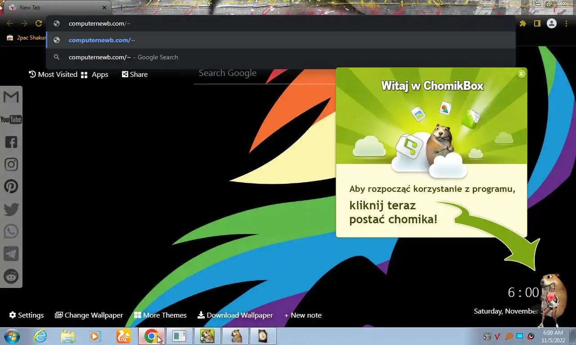Add a note with + New note
Image resolution: width=576 pixels, height=345 pixels.
pos(303,315)
